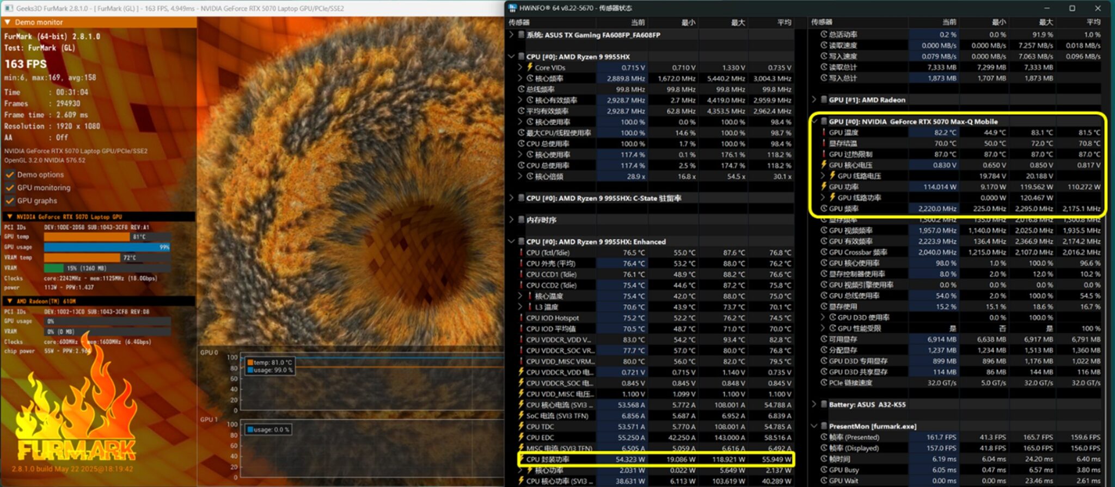
Task: Toggle the Demo options checkbox in FurMark
Action: click(x=10, y=174)
